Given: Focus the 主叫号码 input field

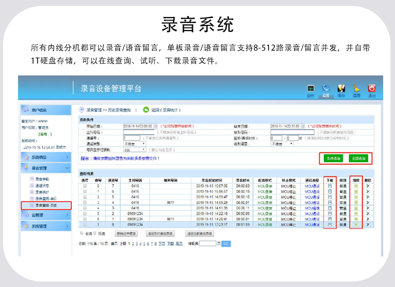Looking at the screenshot, I should point(139,132).
